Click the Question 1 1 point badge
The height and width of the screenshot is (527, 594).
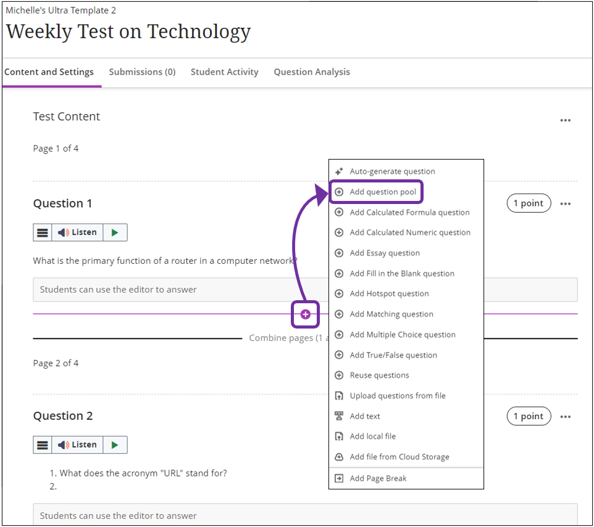[529, 203]
